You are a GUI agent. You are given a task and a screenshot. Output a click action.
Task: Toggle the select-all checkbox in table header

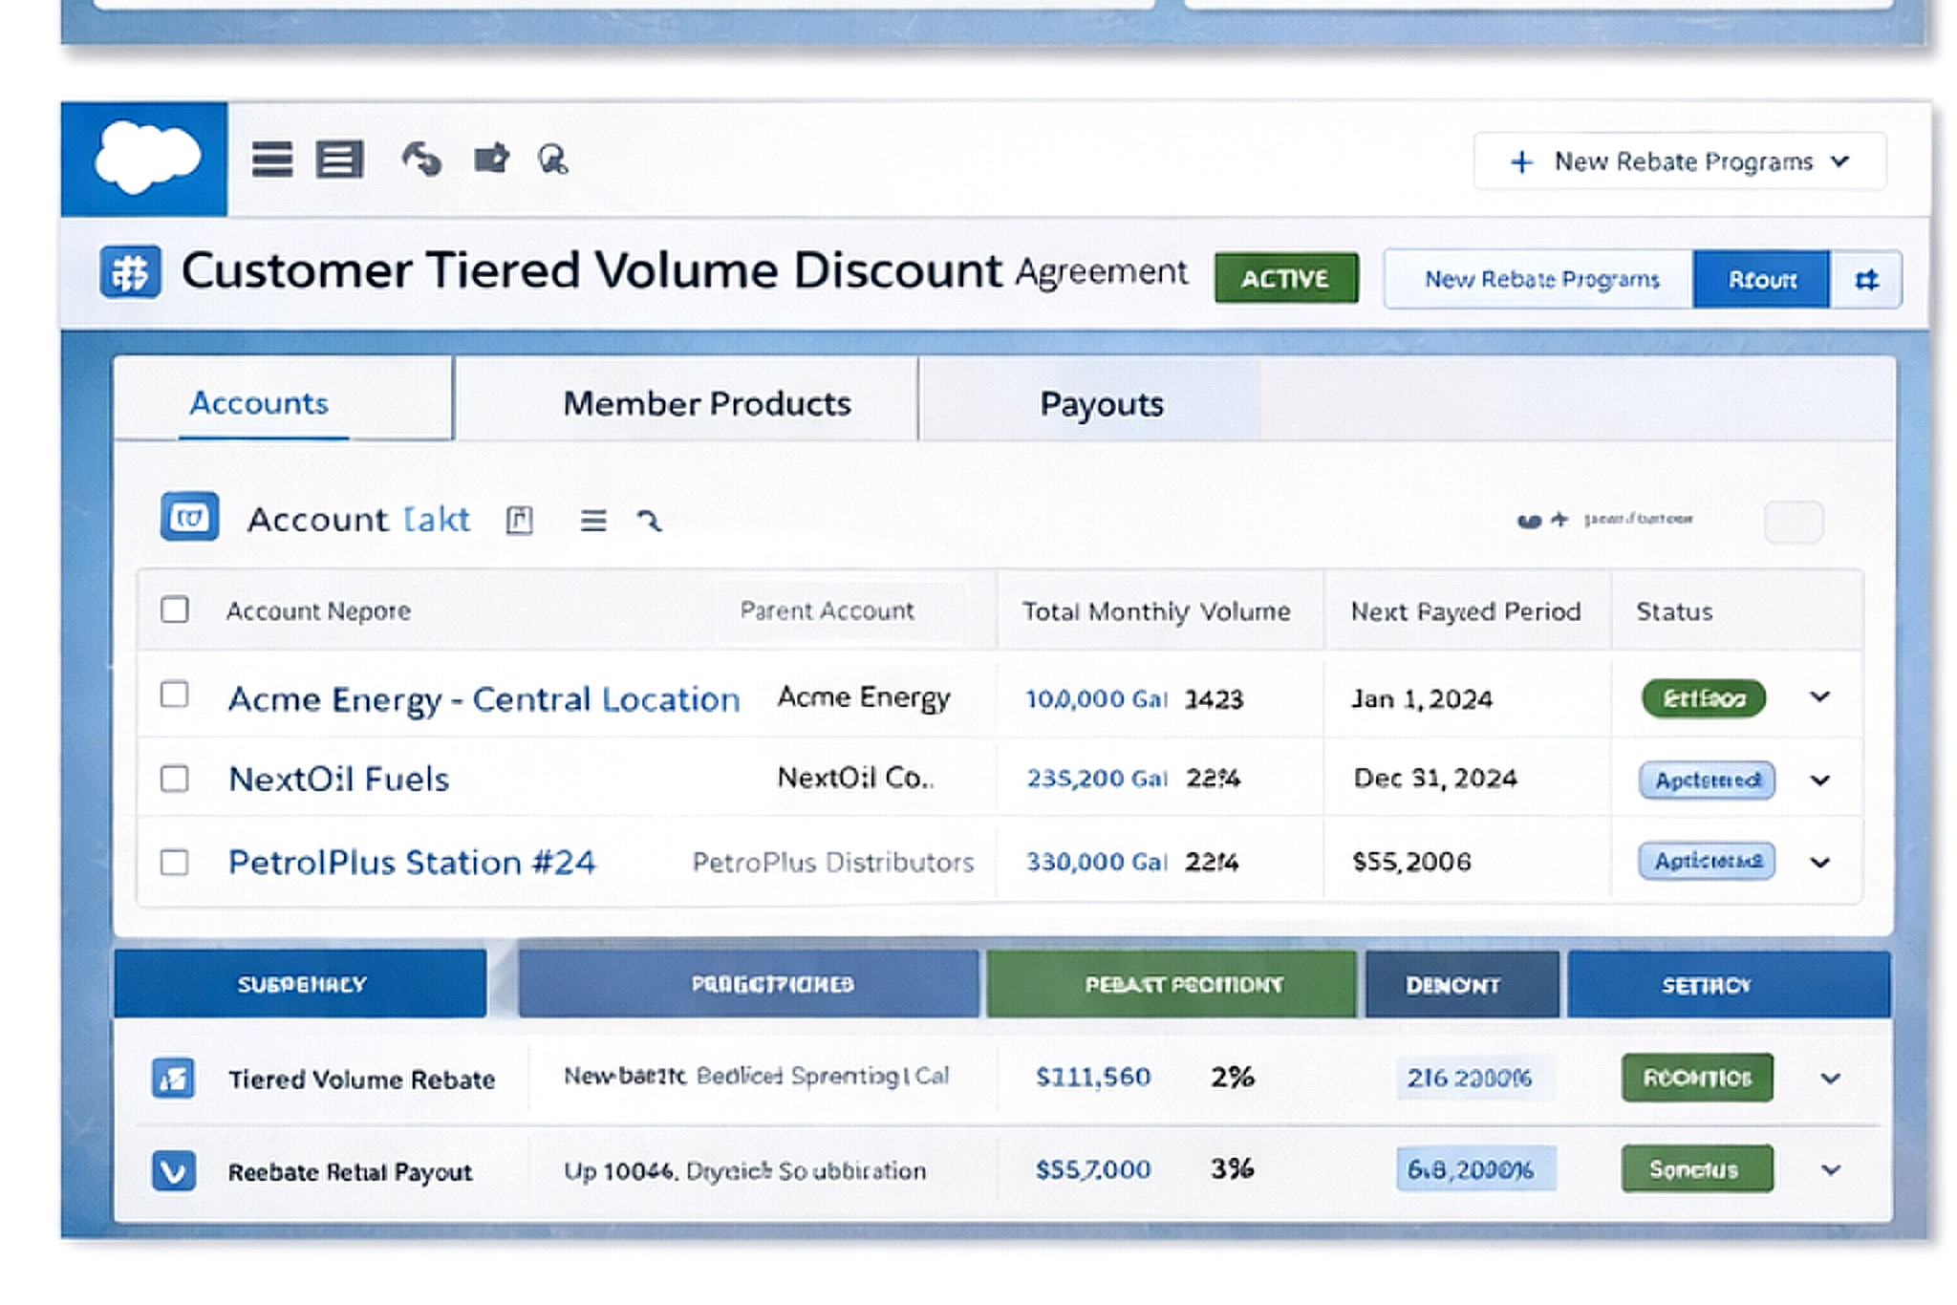tap(174, 610)
